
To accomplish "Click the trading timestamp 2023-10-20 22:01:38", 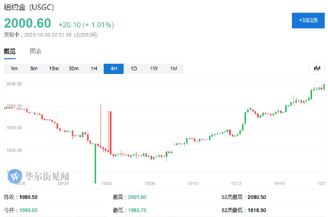I will pyautogui.click(x=48, y=35).
